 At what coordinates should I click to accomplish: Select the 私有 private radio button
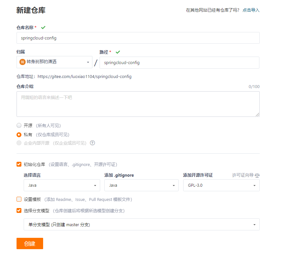(19, 135)
